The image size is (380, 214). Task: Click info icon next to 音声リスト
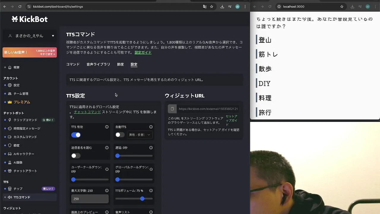(151, 212)
